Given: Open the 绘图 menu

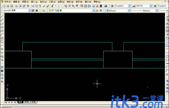Looking at the screenshot, I should [x=61, y=2].
